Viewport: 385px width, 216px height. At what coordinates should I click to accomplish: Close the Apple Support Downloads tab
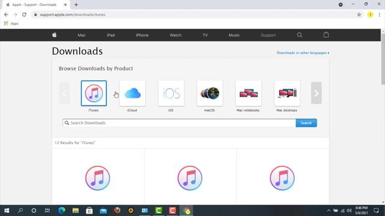click(x=66, y=5)
